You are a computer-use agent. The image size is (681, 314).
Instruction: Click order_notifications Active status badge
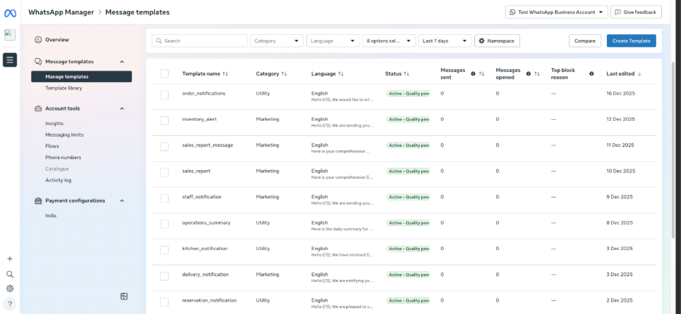point(407,93)
